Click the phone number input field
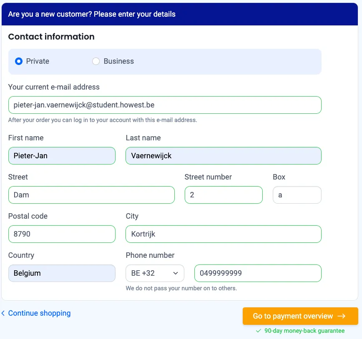The height and width of the screenshot is (339, 362). [x=258, y=273]
